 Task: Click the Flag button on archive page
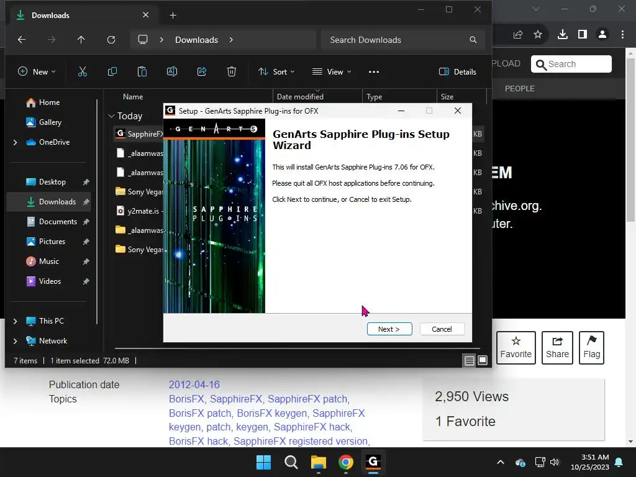click(591, 348)
